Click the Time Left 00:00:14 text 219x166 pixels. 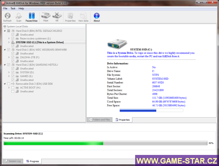(x=14, y=138)
